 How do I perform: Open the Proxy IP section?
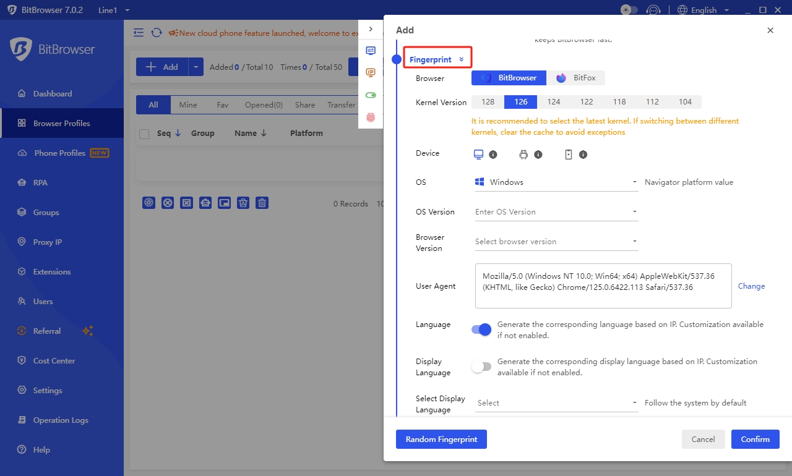(47, 242)
